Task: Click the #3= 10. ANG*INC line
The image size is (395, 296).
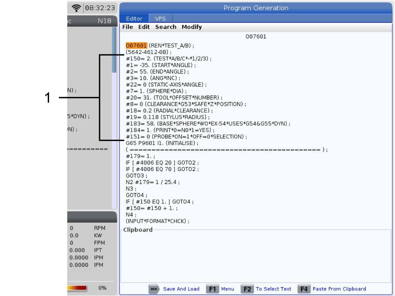Action: [153, 78]
